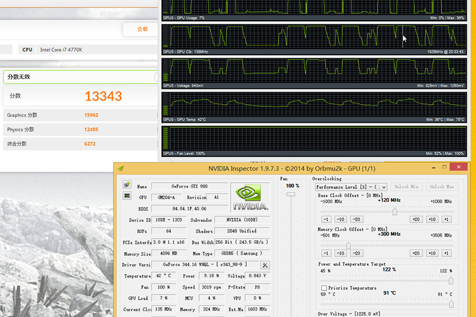Enable the Priorize Temperature checkbox

pyautogui.click(x=324, y=288)
